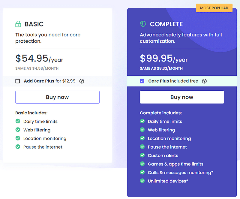Click the Games & apps time limits text

coord(175,164)
